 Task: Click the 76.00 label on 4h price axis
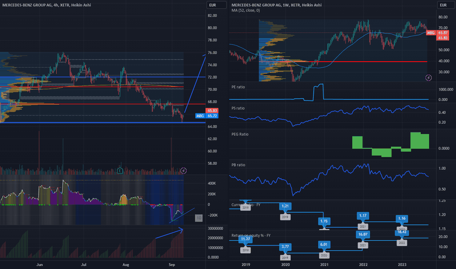212,53
